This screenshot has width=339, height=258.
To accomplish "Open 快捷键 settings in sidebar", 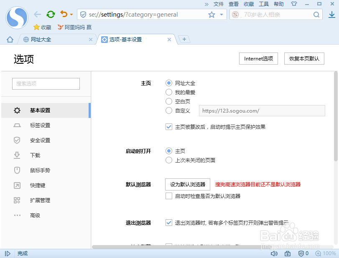I will pyautogui.click(x=46, y=185).
